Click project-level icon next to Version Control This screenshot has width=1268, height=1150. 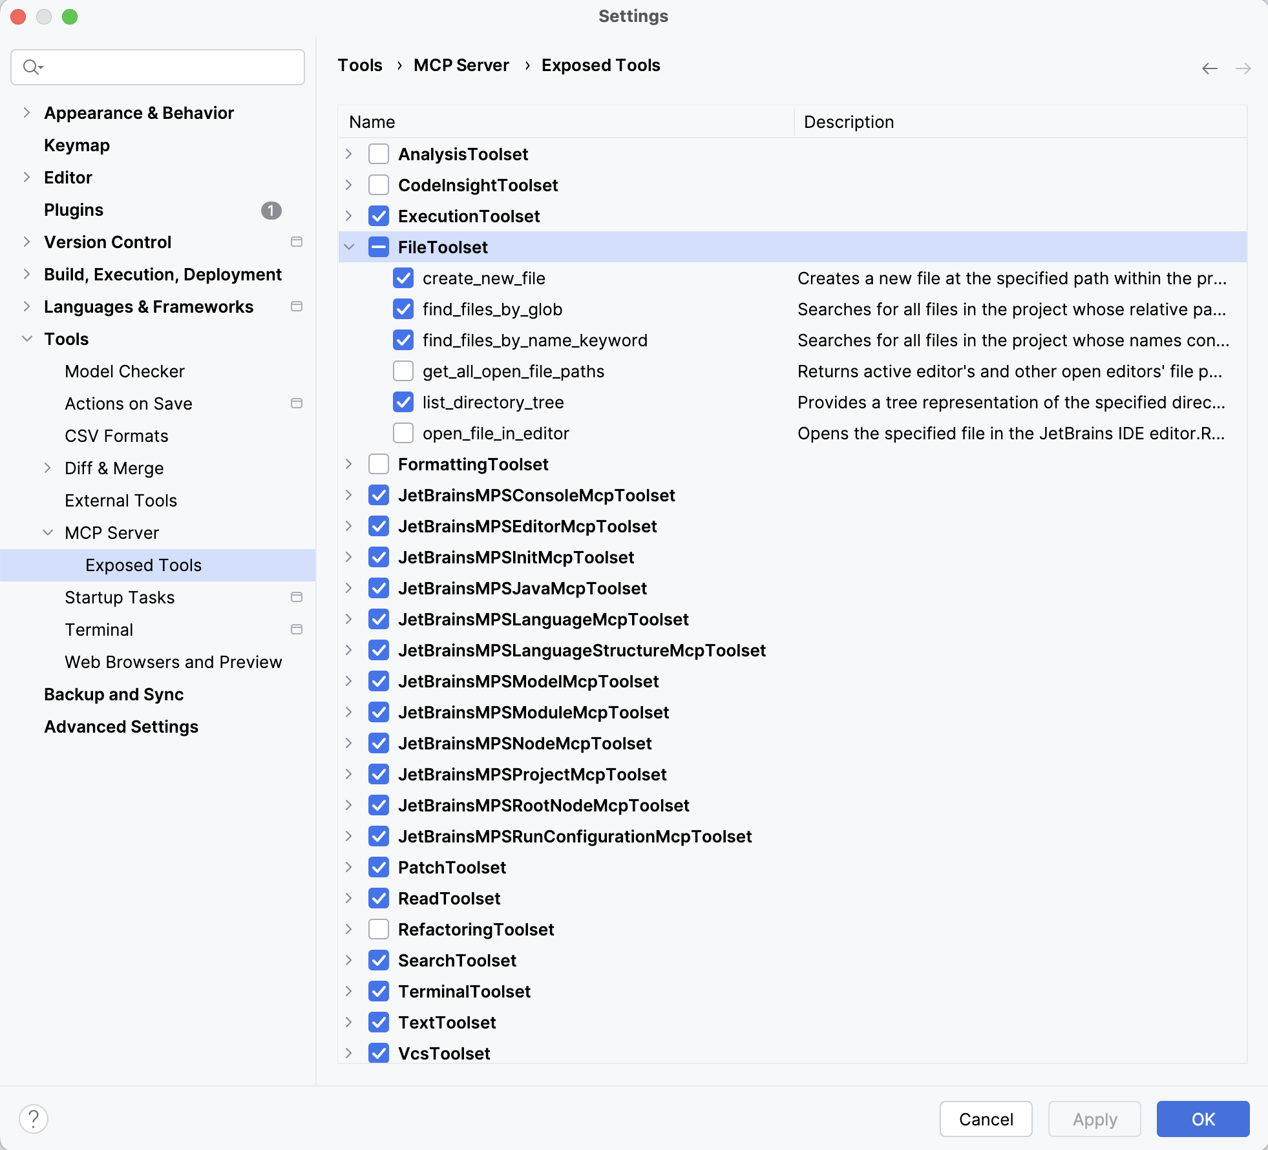pos(297,242)
